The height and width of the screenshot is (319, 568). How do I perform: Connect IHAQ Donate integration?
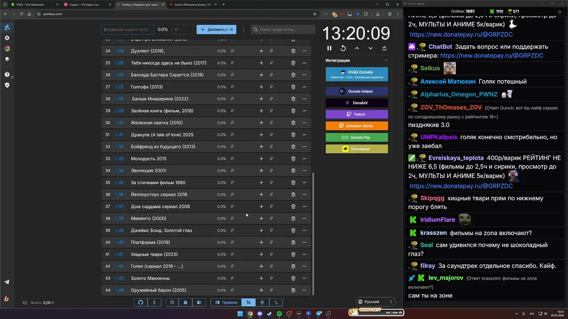tap(357, 74)
